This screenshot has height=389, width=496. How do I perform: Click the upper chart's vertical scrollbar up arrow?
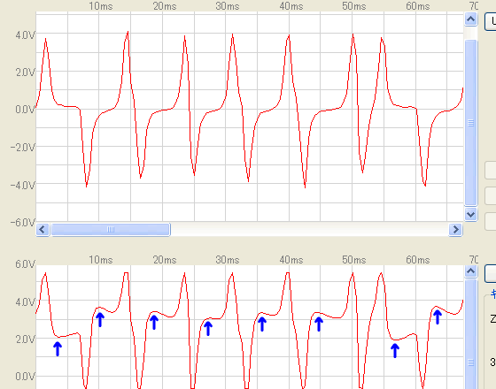coord(470,19)
